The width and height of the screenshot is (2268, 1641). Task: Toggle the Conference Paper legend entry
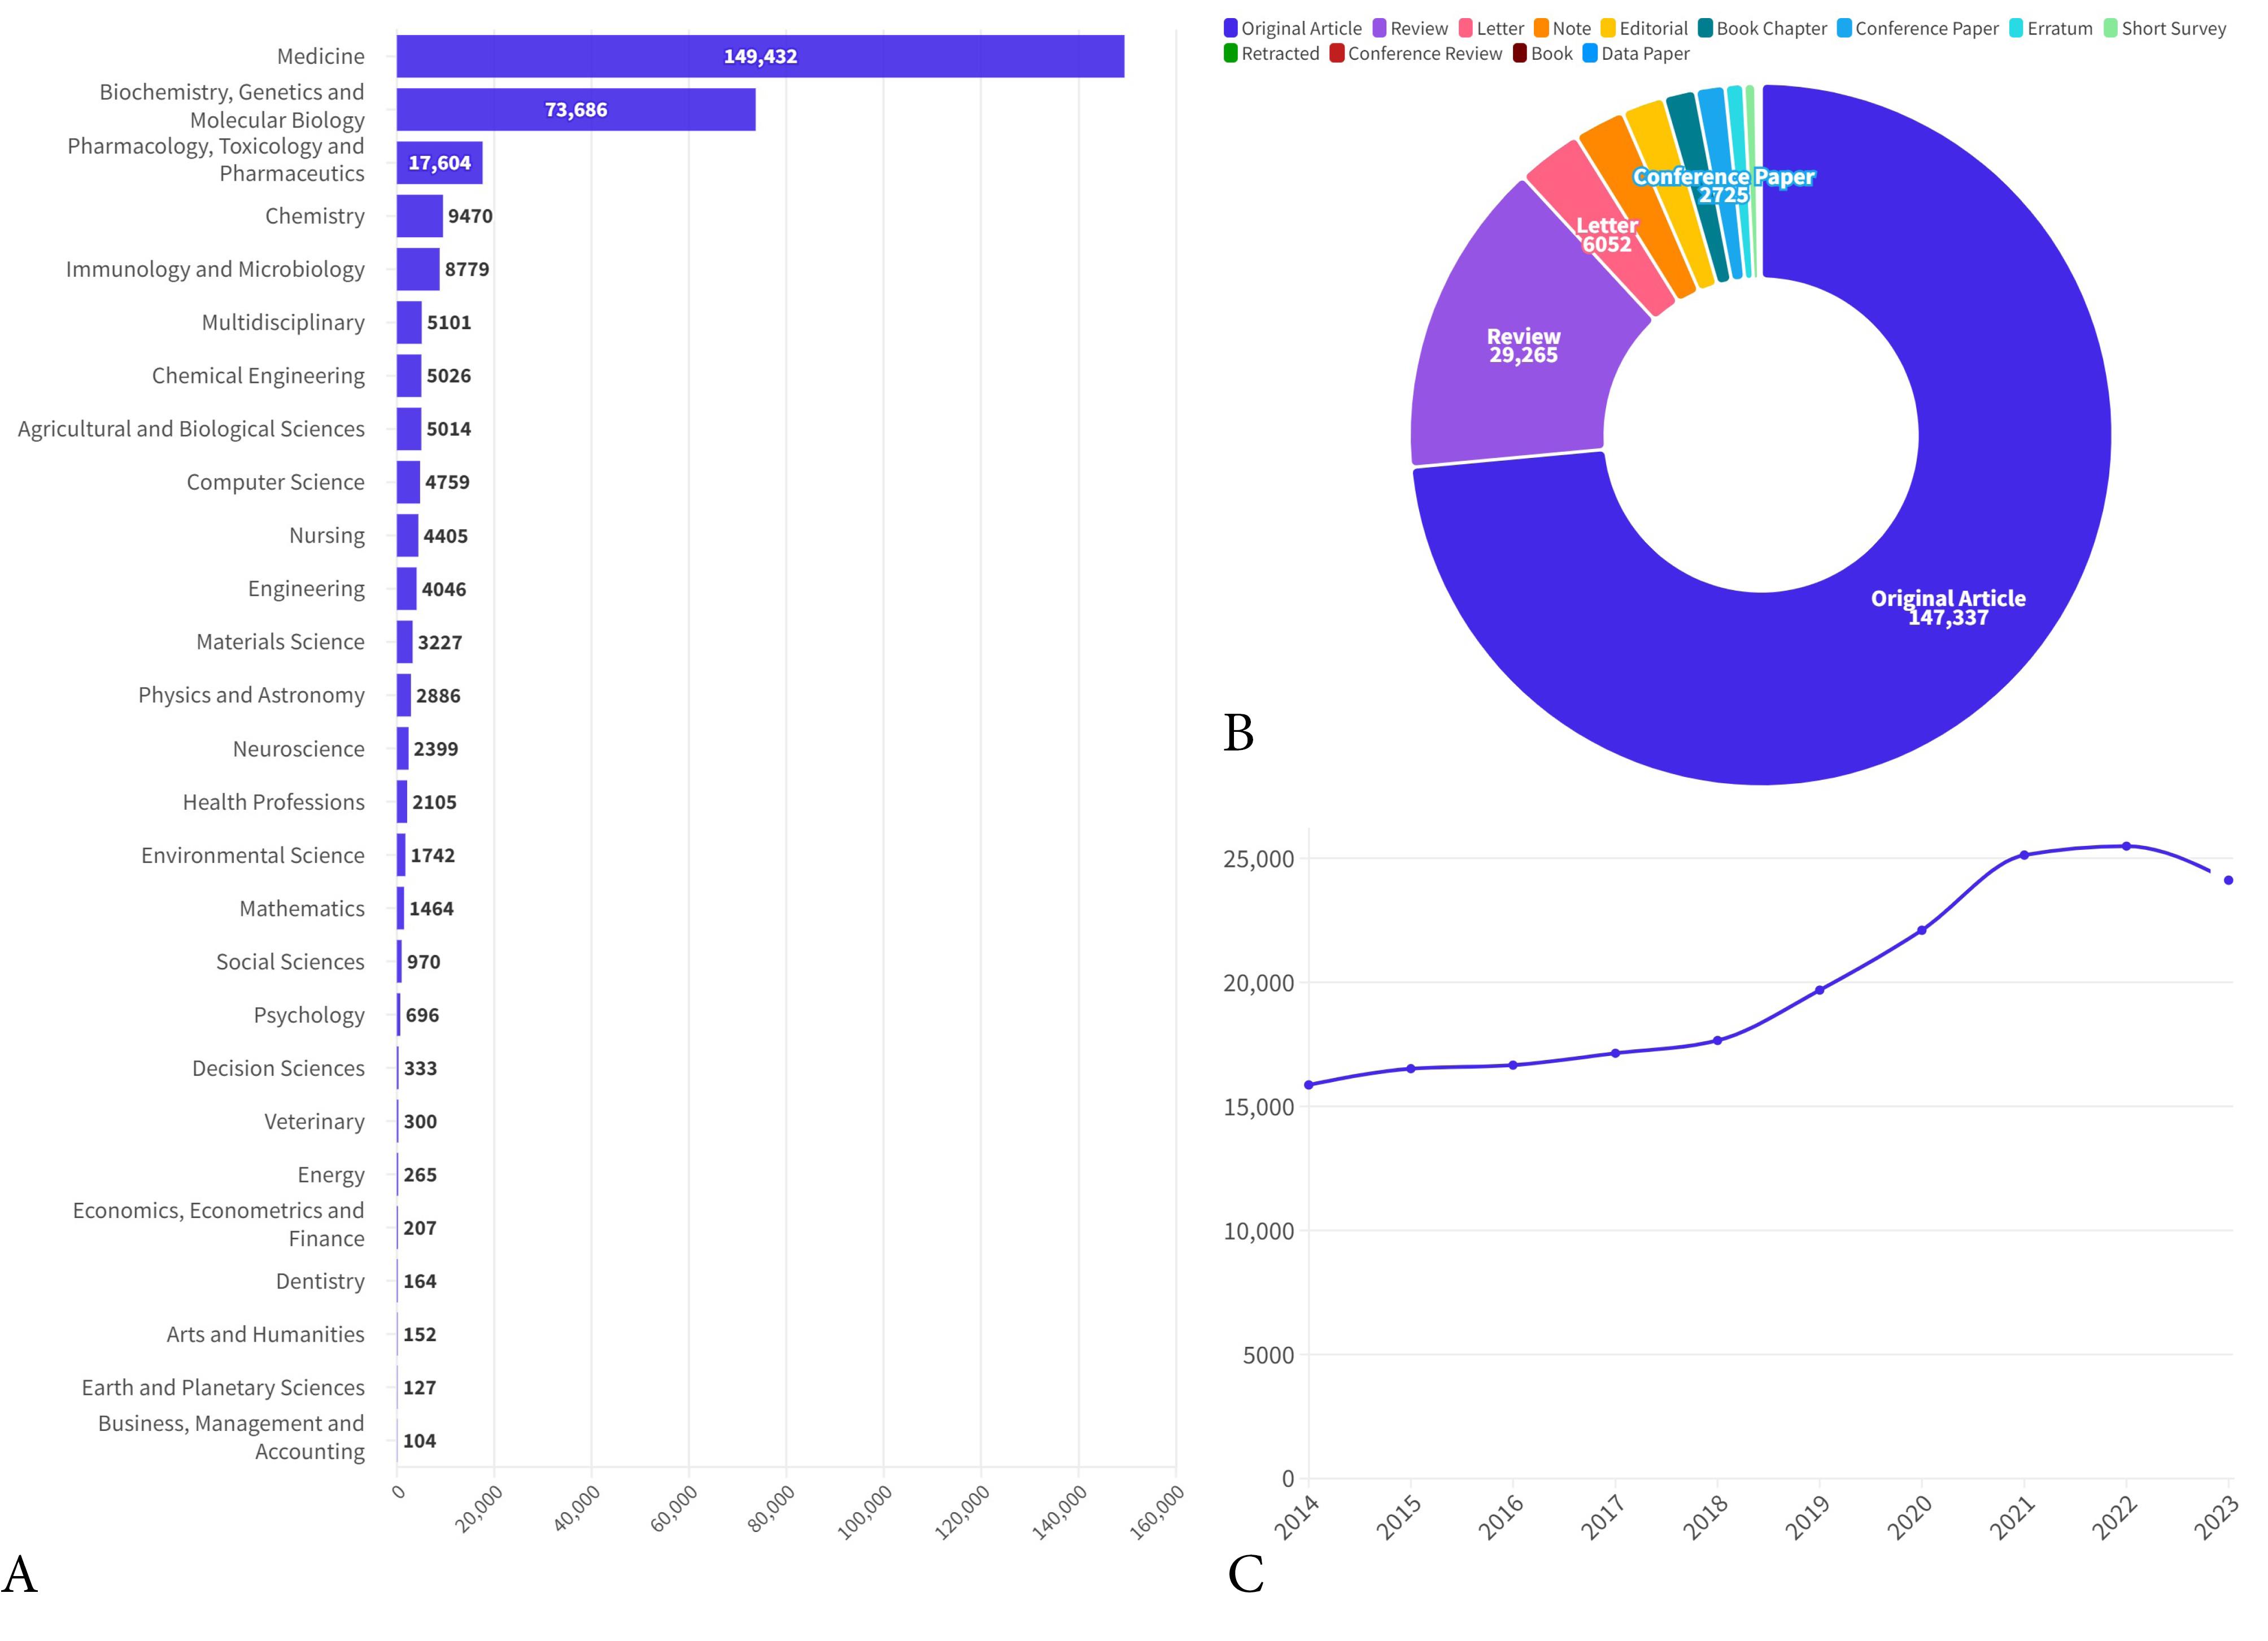click(1917, 28)
